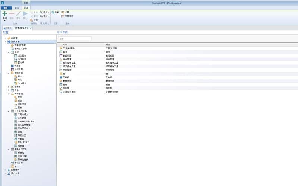298x186 pixels.
Task: Click 数据视图 icon in the right list
Action: [60, 55]
